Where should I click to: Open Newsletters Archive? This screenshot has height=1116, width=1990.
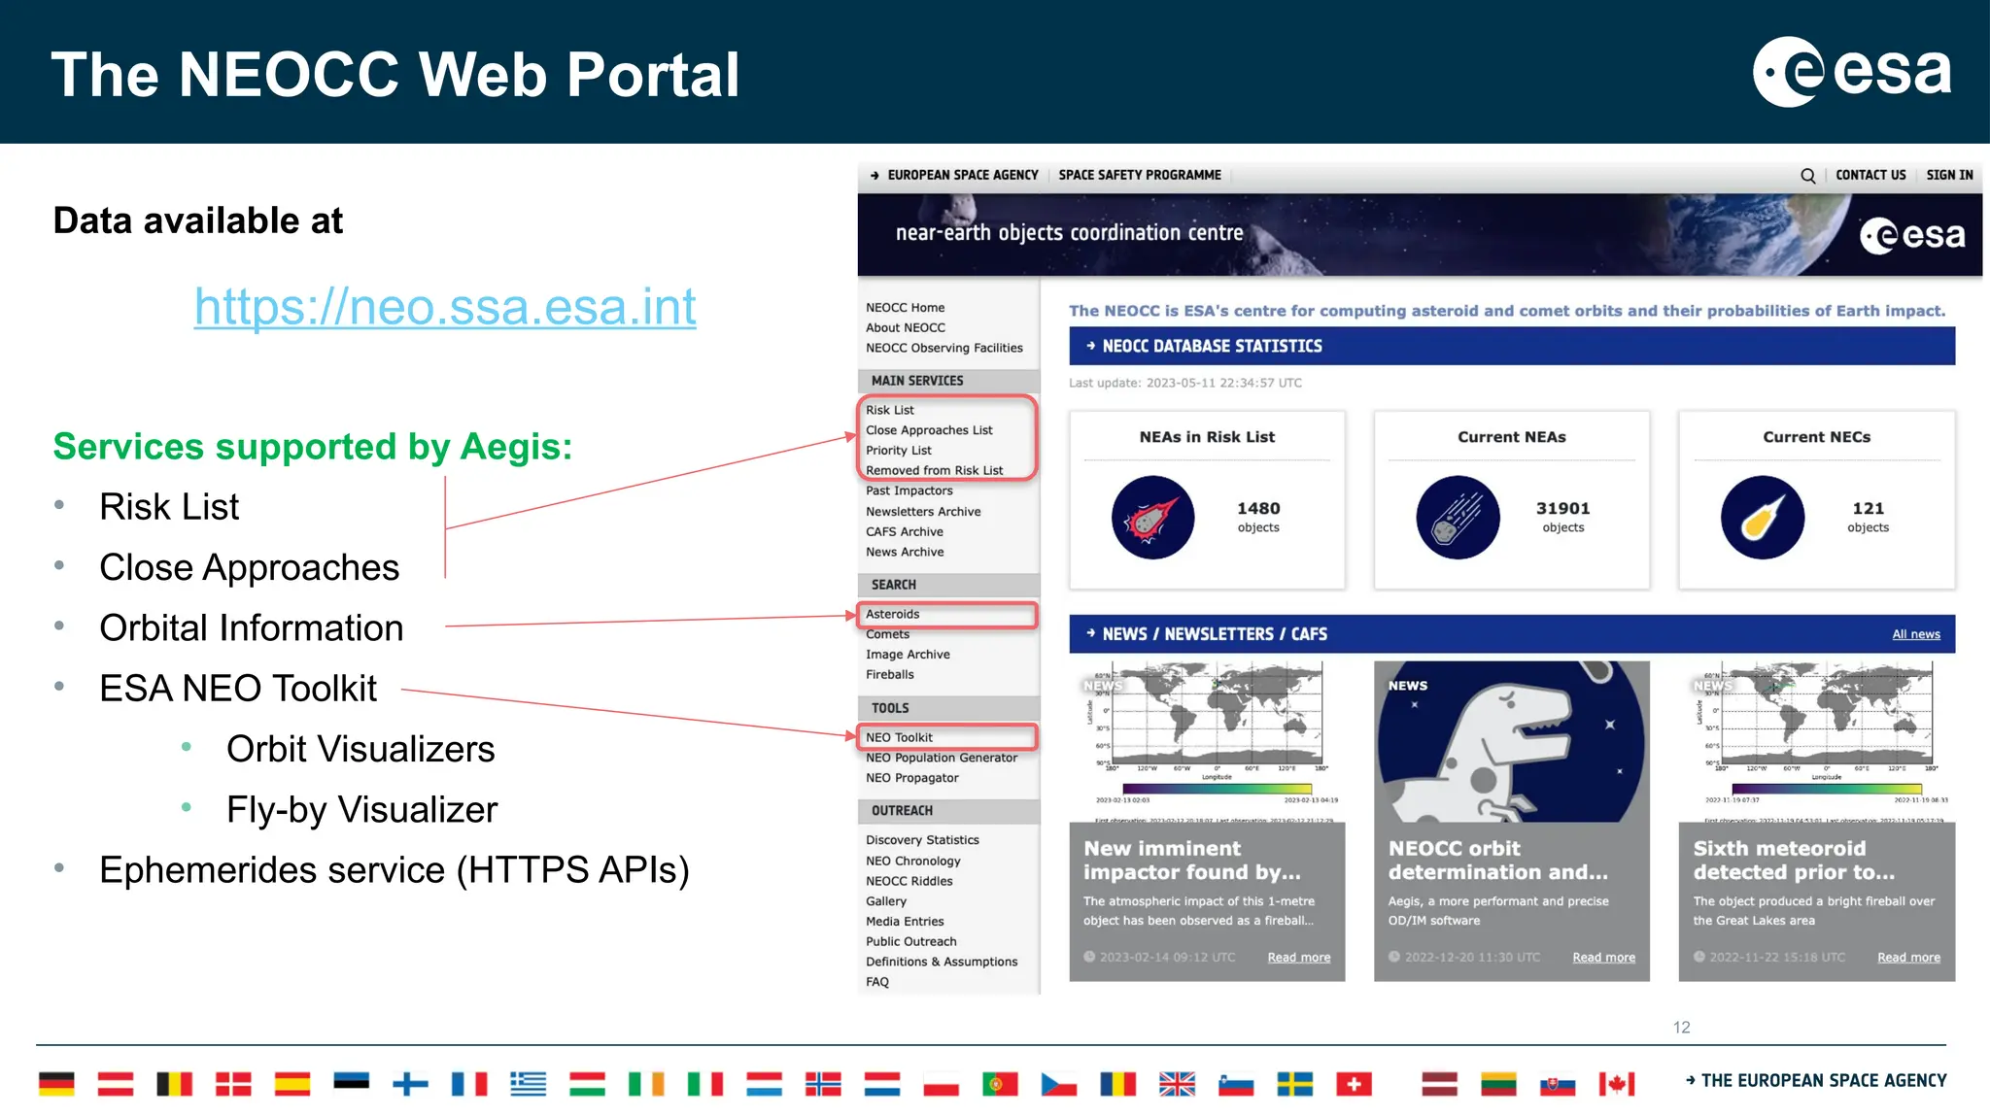click(x=923, y=512)
